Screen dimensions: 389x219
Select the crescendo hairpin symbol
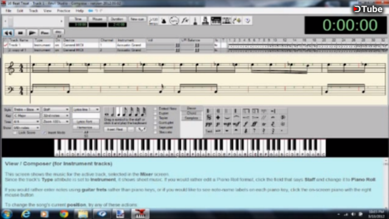tap(246, 117)
